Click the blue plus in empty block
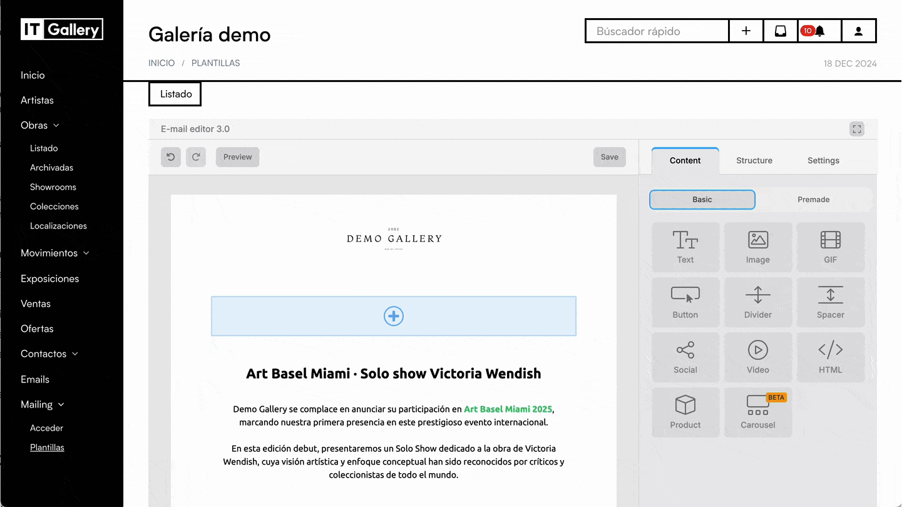The width and height of the screenshot is (902, 507). pyautogui.click(x=394, y=316)
